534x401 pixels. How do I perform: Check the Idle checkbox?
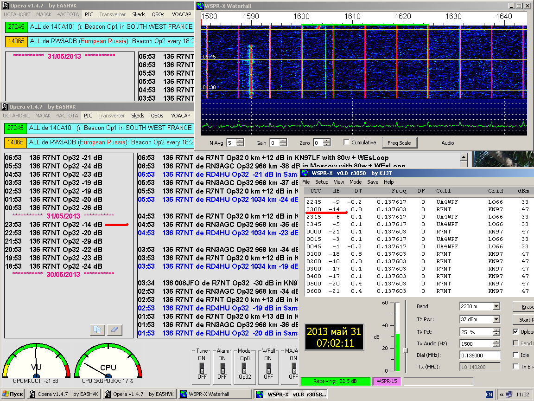click(516, 355)
